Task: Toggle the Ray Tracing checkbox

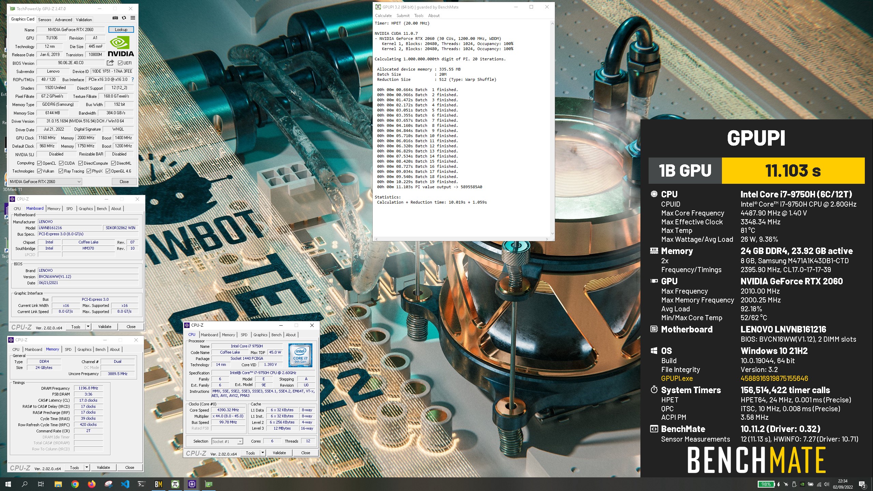Action: click(x=61, y=171)
